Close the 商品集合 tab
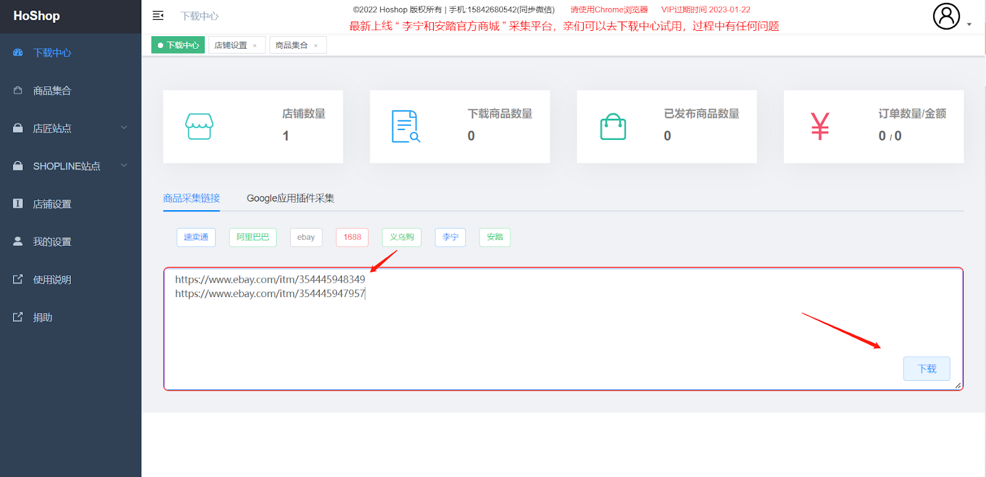Screen dimensions: 986x477 316,46
